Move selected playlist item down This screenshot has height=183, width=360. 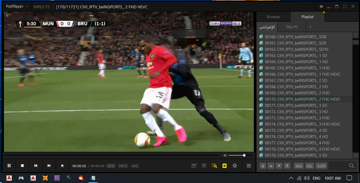pyautogui.click(x=279, y=166)
